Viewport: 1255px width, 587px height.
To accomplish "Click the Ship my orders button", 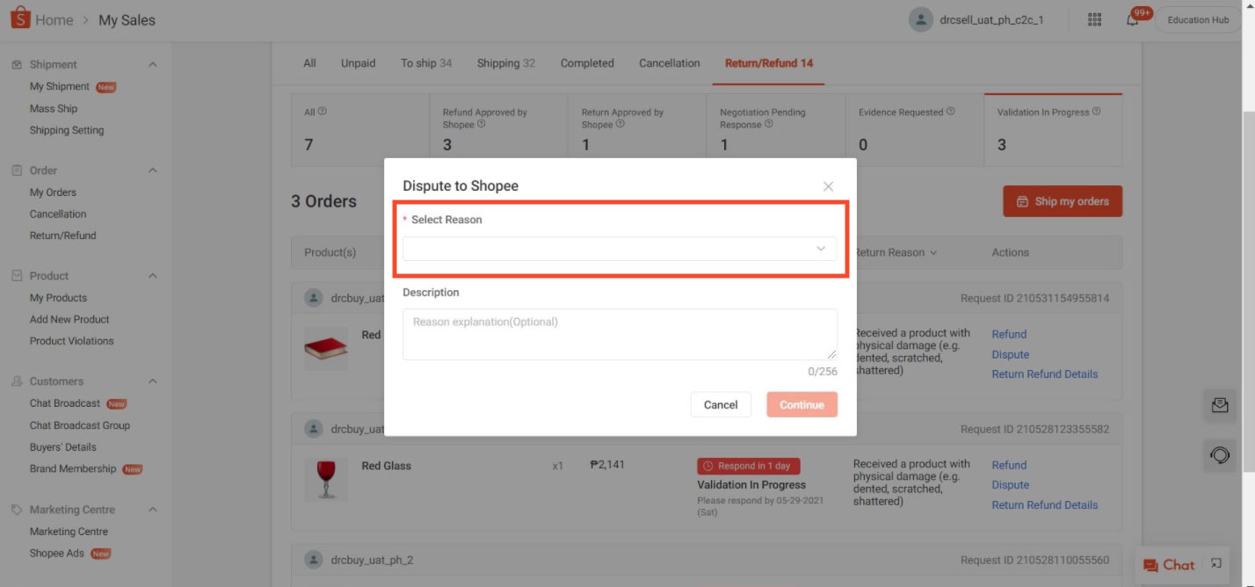I will click(1063, 200).
